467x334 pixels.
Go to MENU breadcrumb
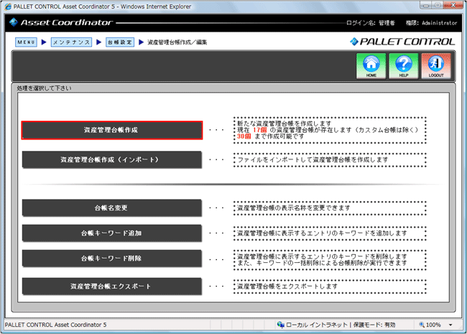pos(26,42)
